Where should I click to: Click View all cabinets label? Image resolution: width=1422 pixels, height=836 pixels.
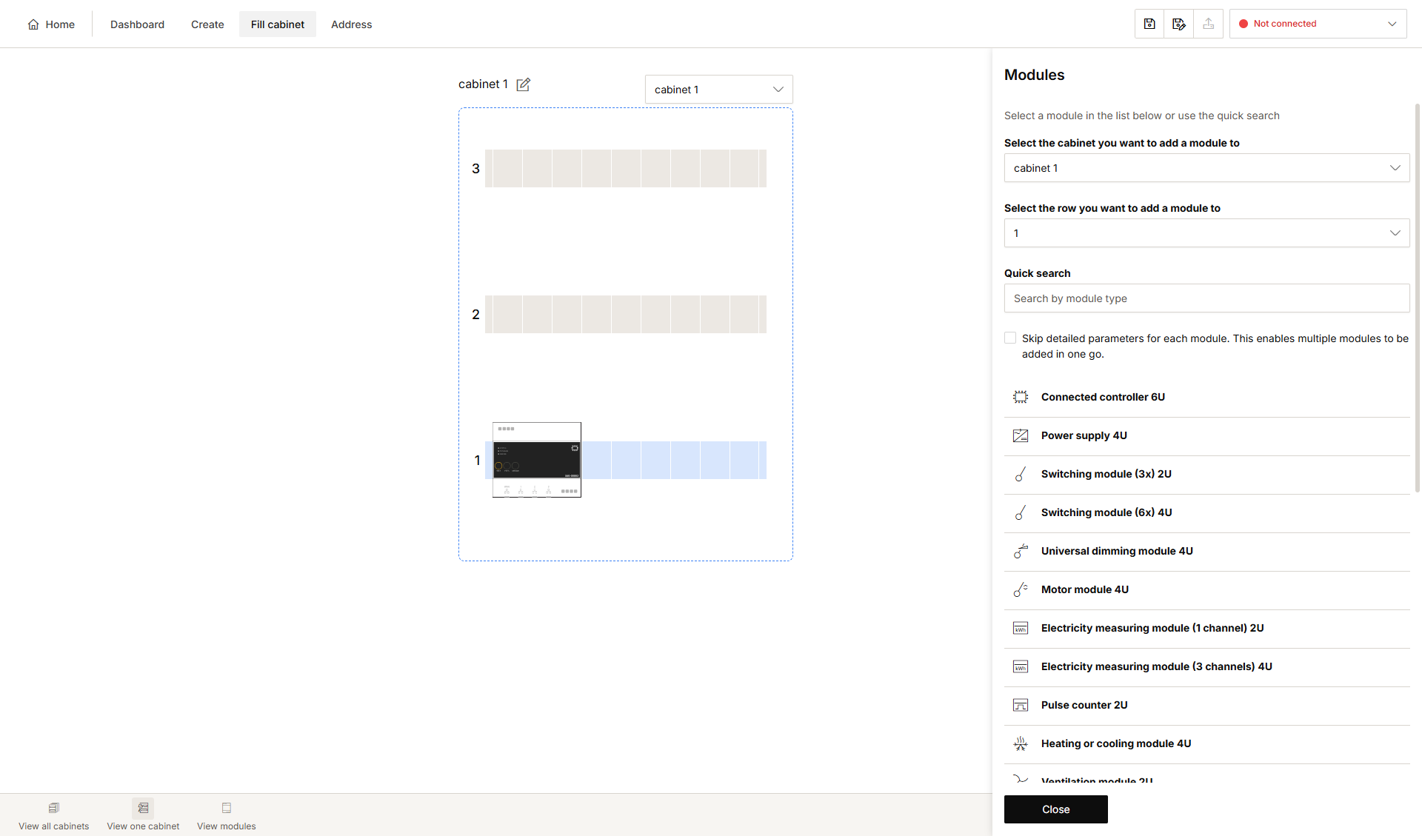tap(53, 826)
